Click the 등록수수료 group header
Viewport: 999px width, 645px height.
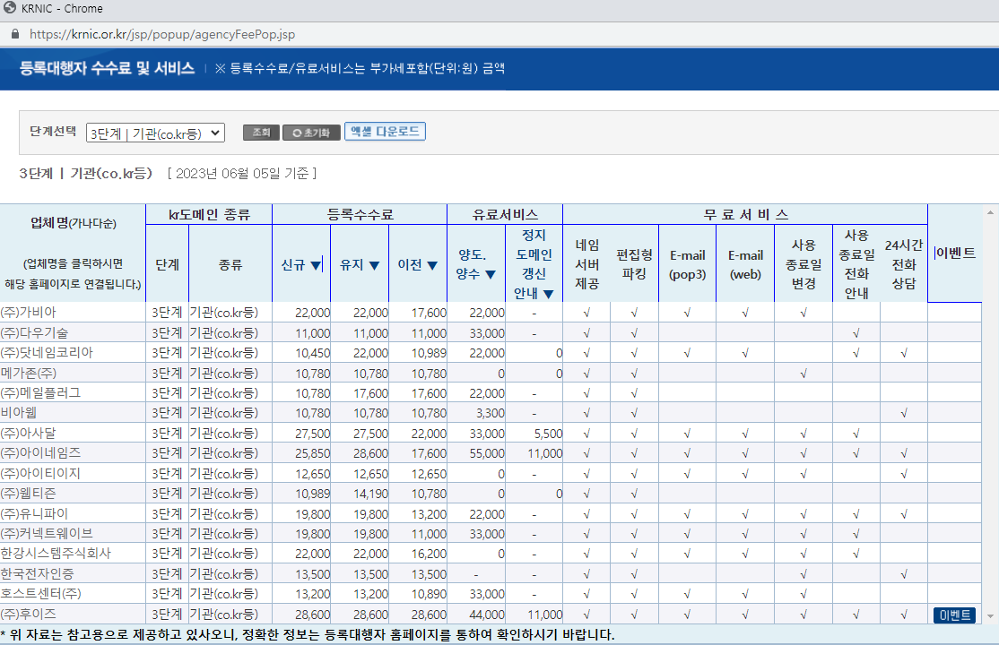[360, 215]
